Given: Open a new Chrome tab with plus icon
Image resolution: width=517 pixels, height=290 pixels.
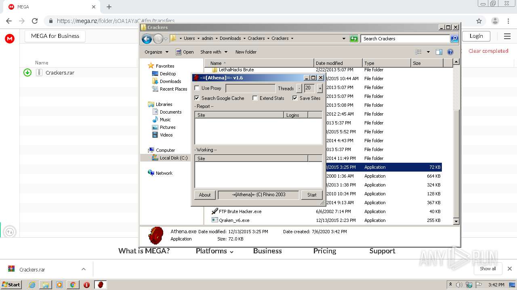Looking at the screenshot, I should pos(109,7).
